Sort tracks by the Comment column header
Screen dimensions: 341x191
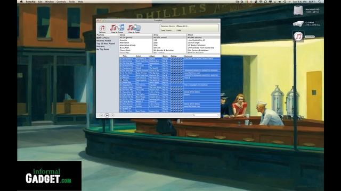coord(201,56)
